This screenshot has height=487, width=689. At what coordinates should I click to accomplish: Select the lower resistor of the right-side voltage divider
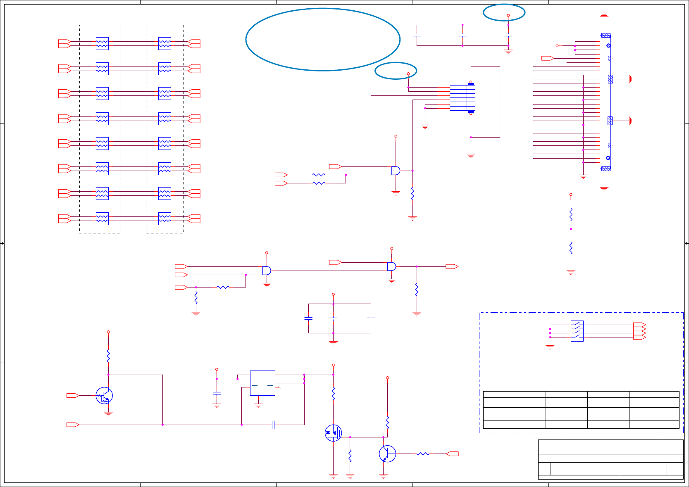[x=571, y=247]
